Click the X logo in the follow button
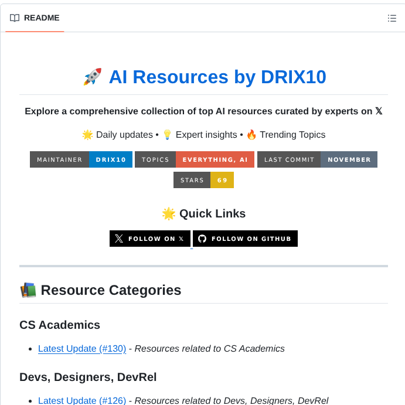Screen dimensions: 405x405 (119, 239)
